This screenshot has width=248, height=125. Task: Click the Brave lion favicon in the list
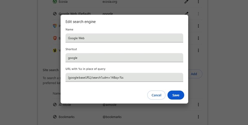pyautogui.click(x=55, y=38)
